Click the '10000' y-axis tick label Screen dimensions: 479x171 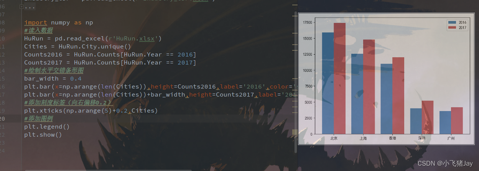point(308,70)
